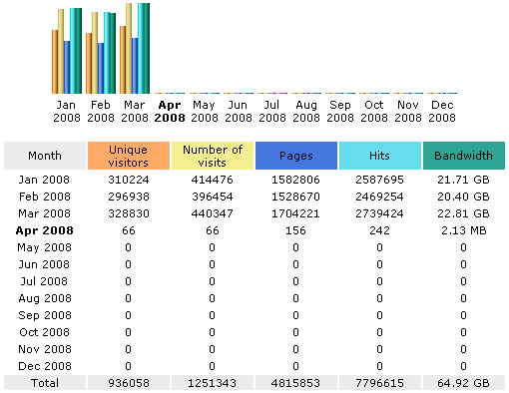Click the January bar group in chart
The height and width of the screenshot is (393, 509).
(67, 51)
